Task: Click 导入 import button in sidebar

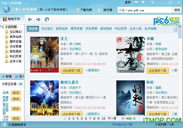Action: pos(20,76)
